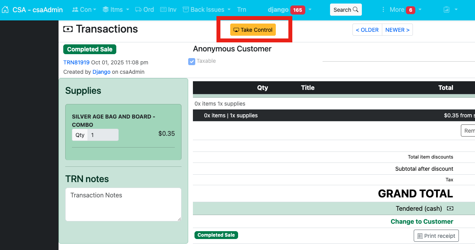Click the top Completed Sale status badge
This screenshot has width=475, height=250.
[90, 49]
